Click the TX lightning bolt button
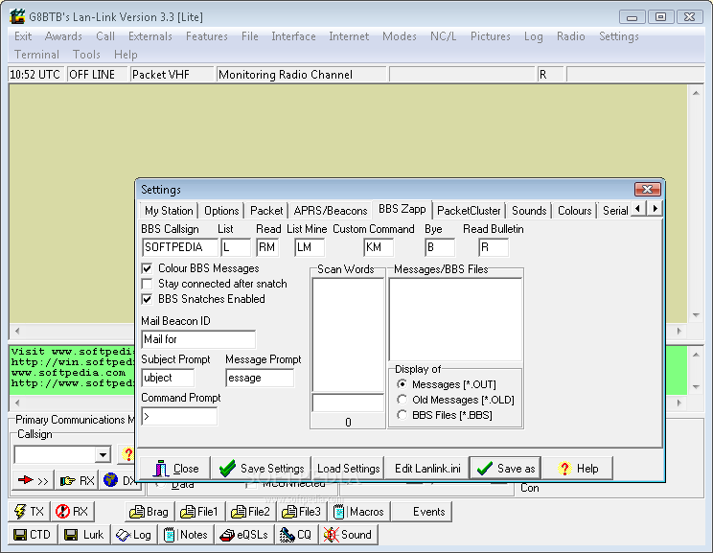713x553 pixels. (29, 512)
